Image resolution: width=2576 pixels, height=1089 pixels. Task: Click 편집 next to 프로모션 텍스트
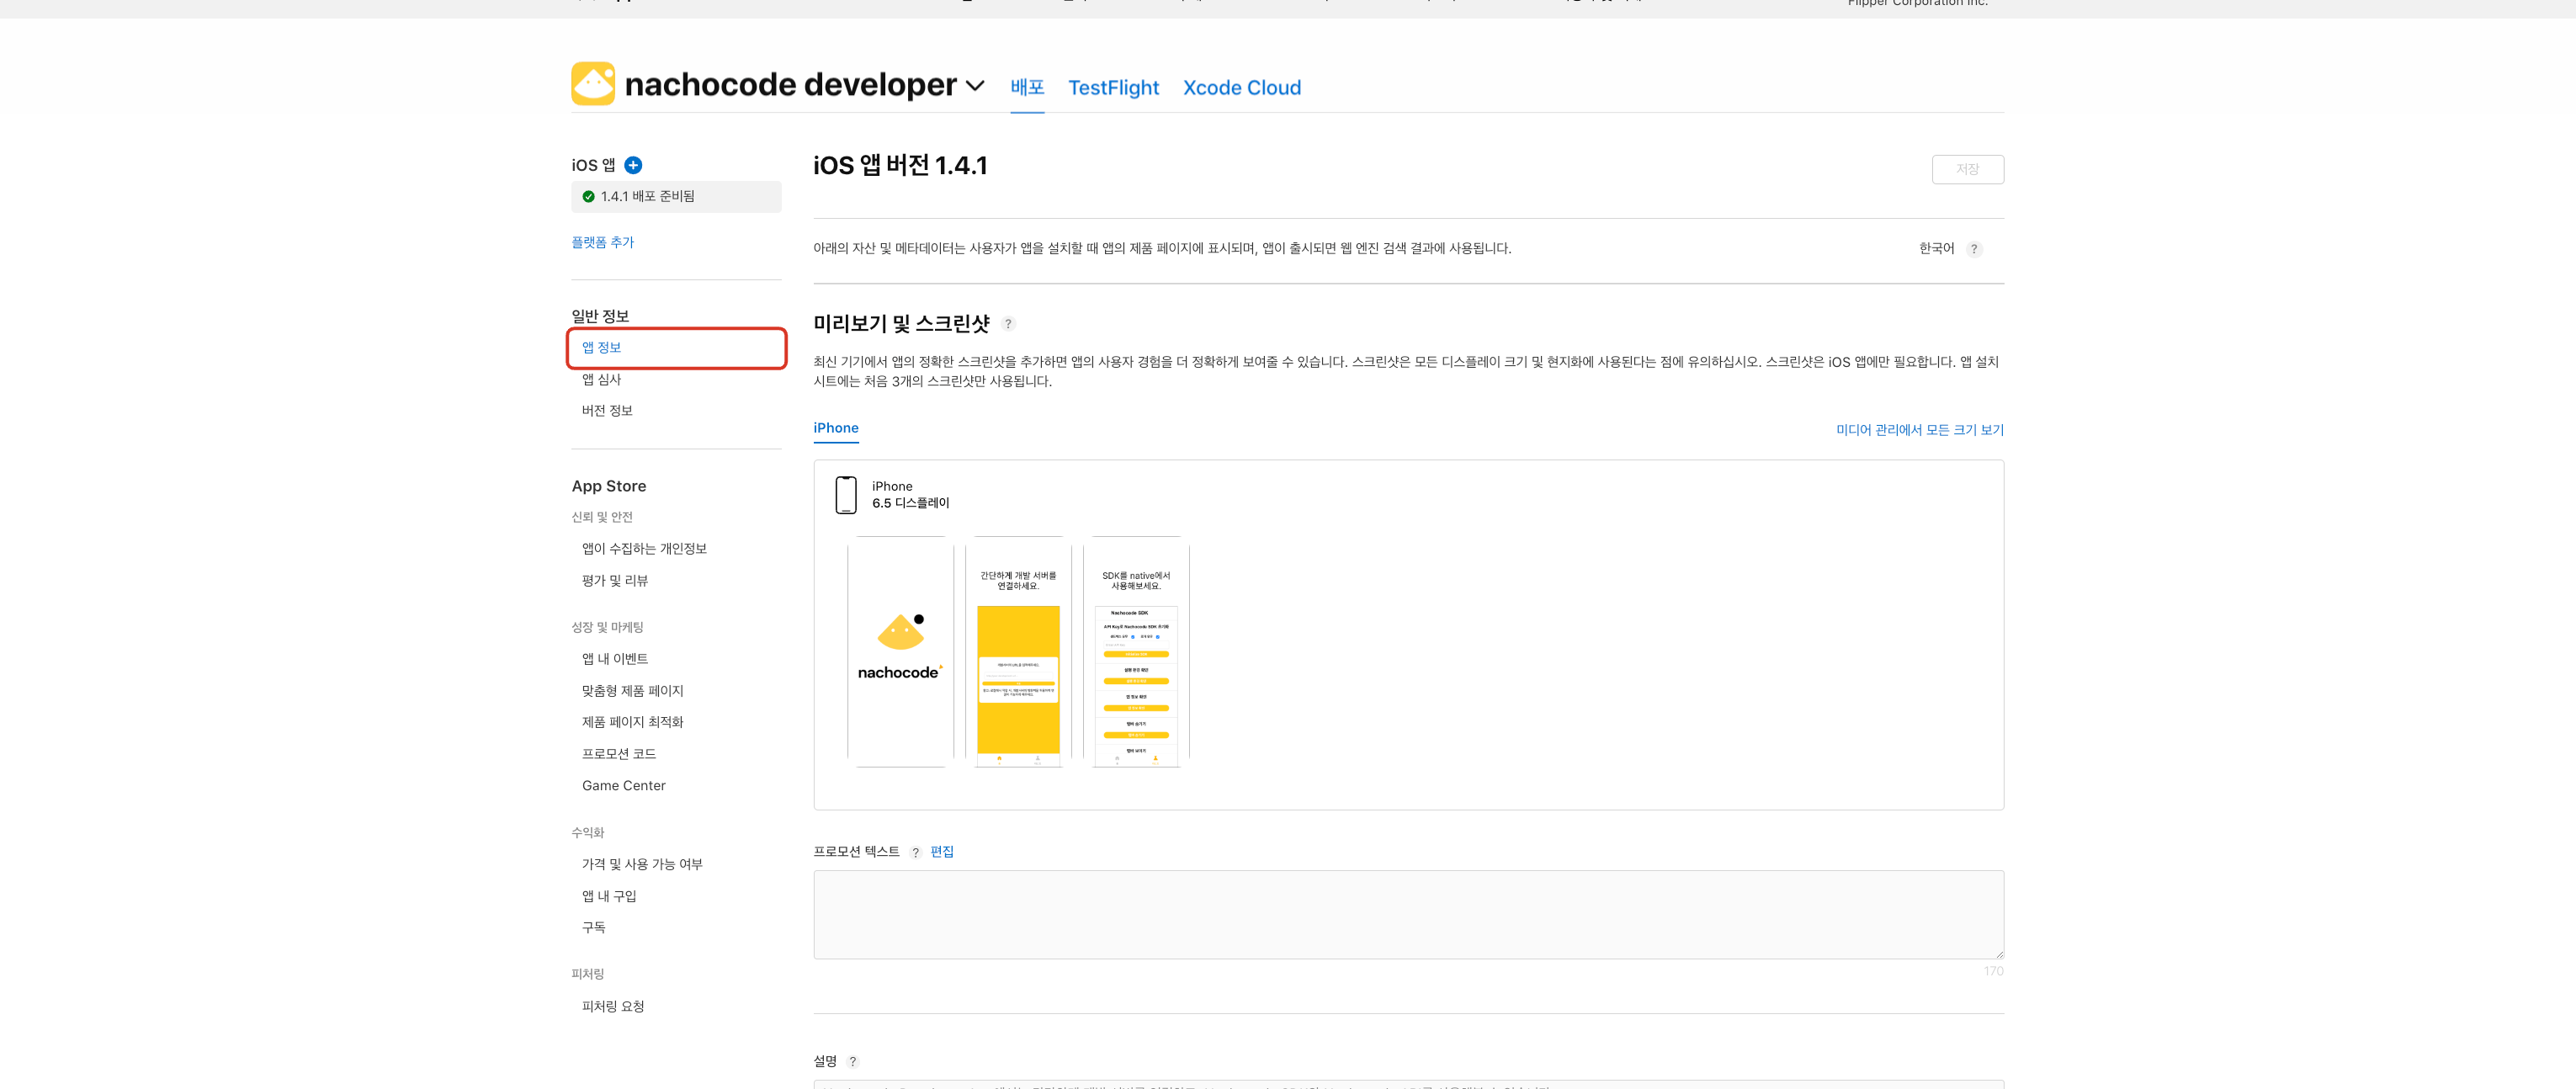tap(941, 852)
